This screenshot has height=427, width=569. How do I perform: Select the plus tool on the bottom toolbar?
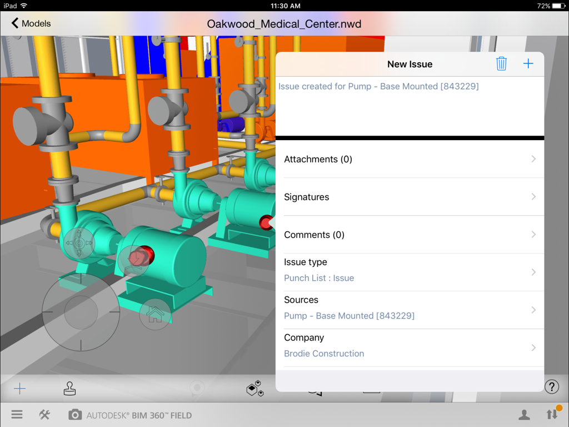pos(19,389)
